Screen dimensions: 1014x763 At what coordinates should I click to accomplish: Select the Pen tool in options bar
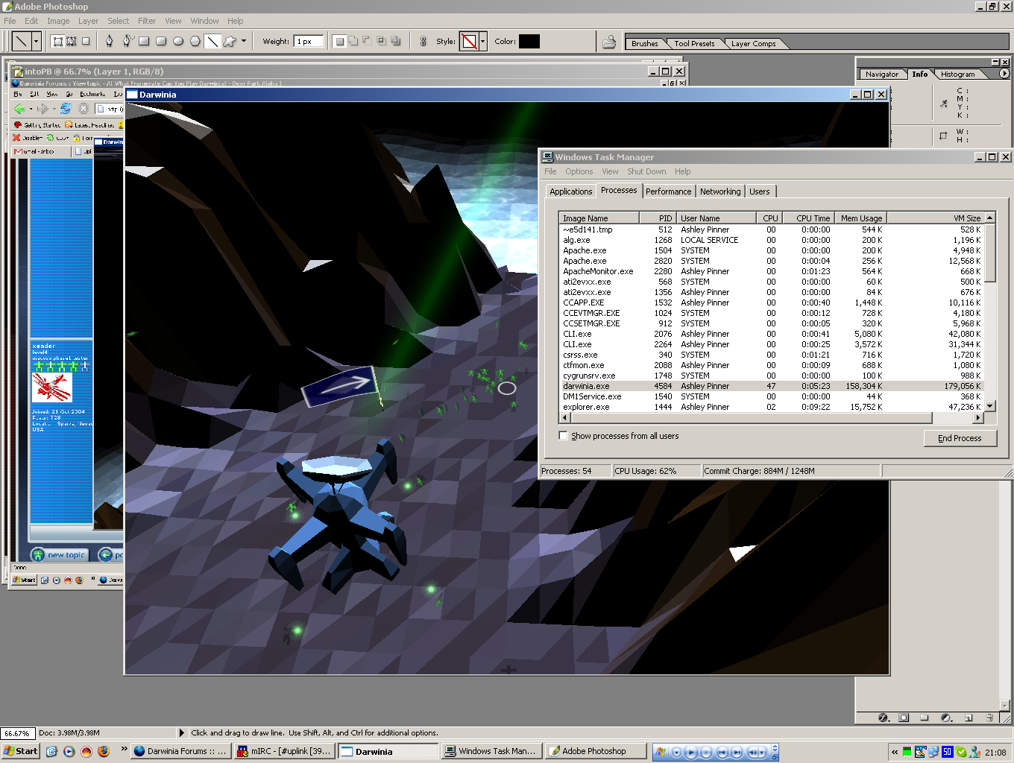click(110, 42)
